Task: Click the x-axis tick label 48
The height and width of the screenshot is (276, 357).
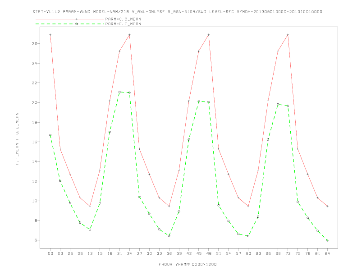Action: point(209,253)
